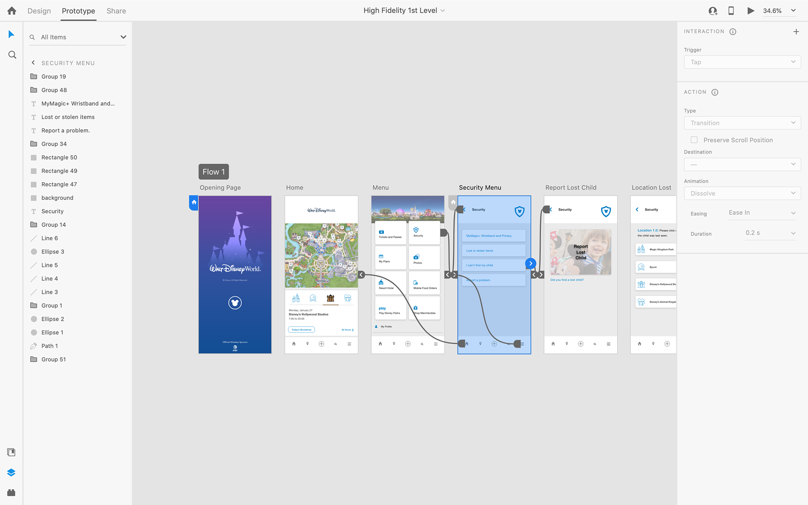Open the zoom level chevron

[x=793, y=11]
